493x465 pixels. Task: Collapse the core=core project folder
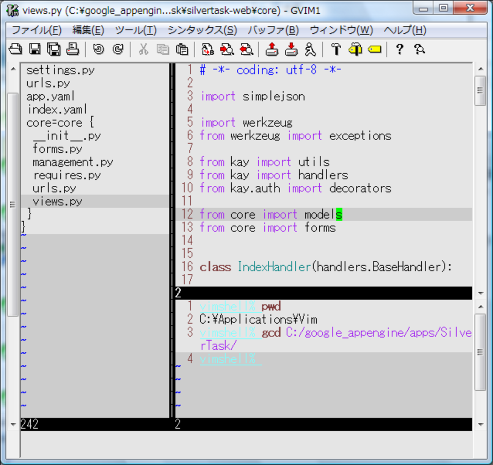pyautogui.click(x=60, y=123)
